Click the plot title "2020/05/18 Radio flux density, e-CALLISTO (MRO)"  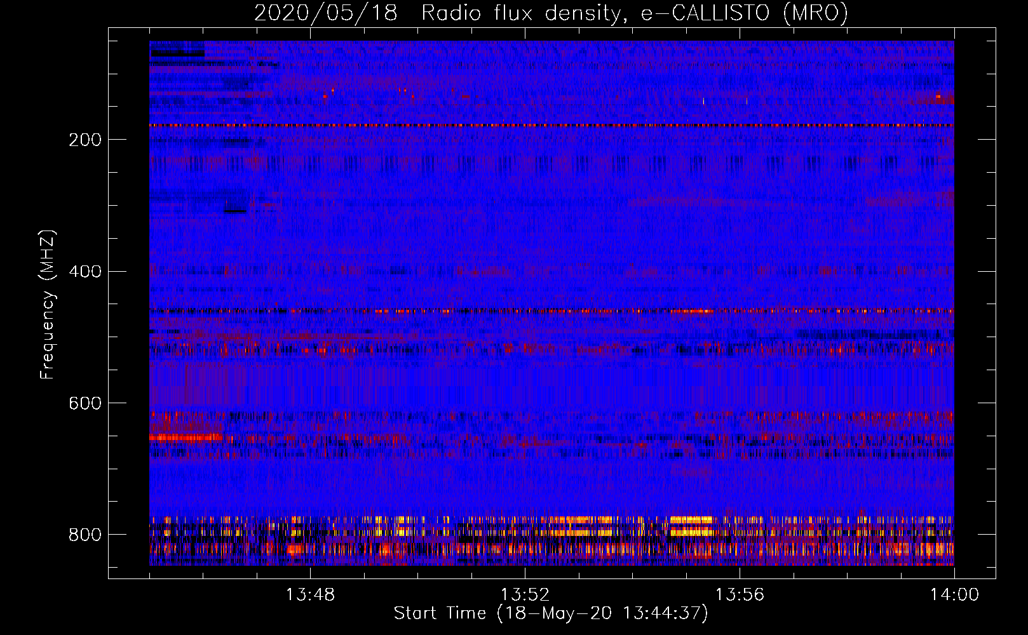[551, 13]
